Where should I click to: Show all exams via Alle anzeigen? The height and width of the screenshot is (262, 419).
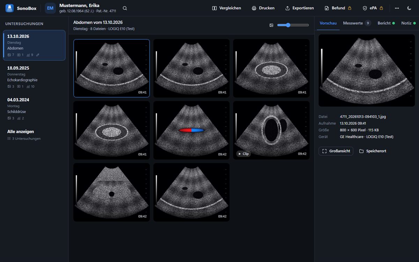click(x=21, y=132)
